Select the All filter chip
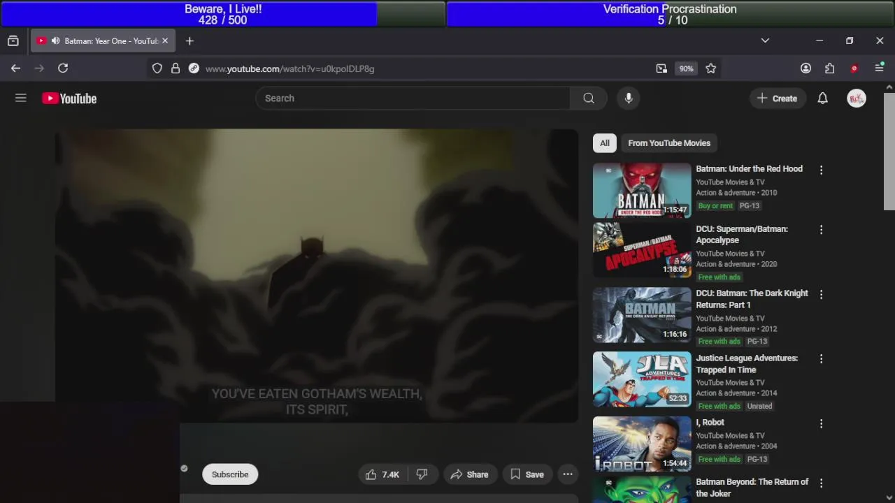The image size is (895, 503). [x=605, y=143]
